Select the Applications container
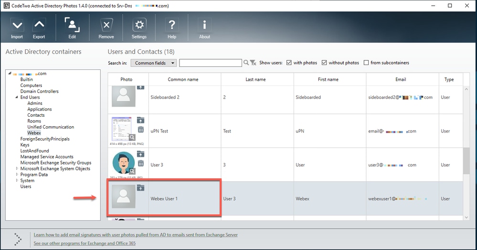This screenshot has height=250, width=477. (40, 109)
